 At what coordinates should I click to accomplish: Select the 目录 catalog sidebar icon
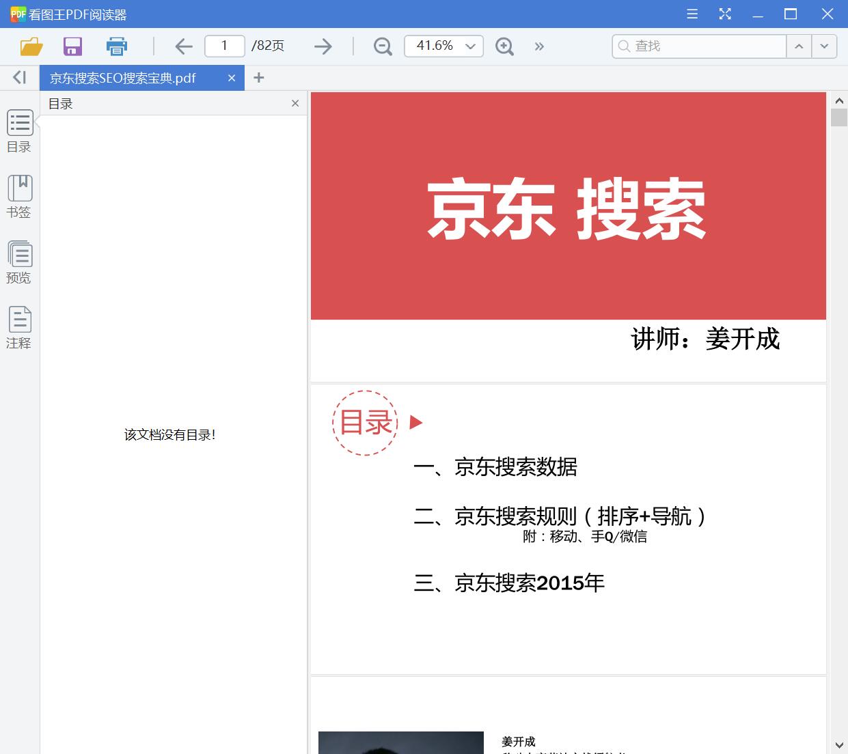[x=19, y=130]
